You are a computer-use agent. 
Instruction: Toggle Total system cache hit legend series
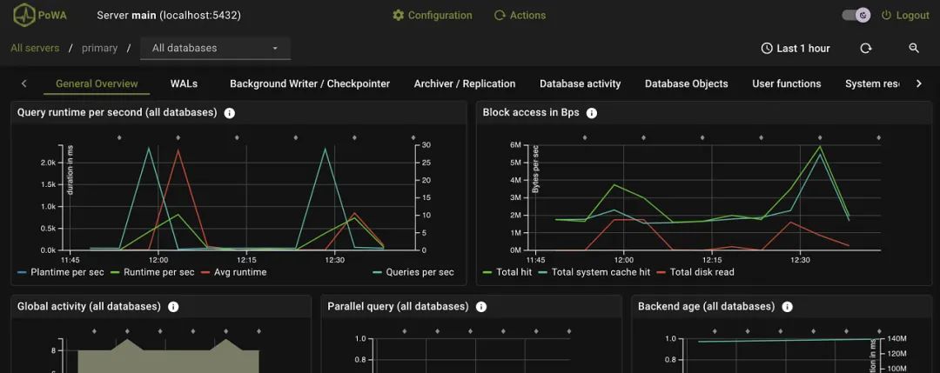[x=594, y=272]
